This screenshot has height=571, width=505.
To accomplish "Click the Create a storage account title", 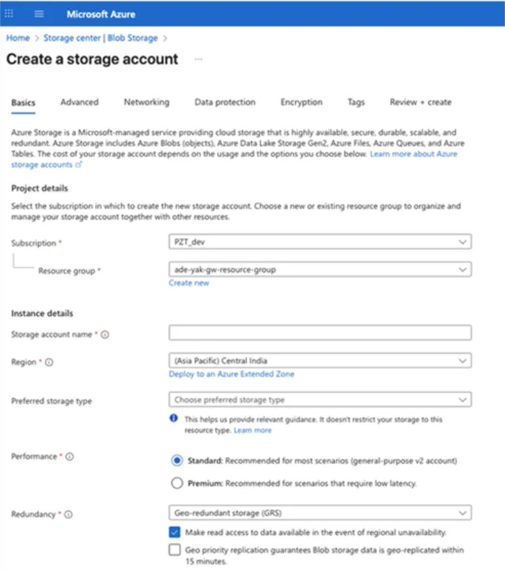I will tap(92, 59).
